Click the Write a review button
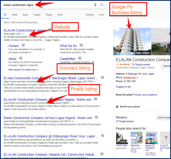171x159 pixels. tap(164, 118)
